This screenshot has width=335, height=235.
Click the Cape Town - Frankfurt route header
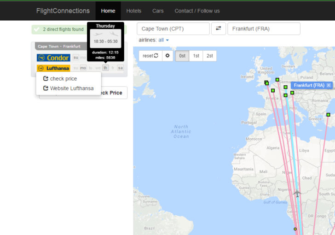pyautogui.click(x=61, y=46)
